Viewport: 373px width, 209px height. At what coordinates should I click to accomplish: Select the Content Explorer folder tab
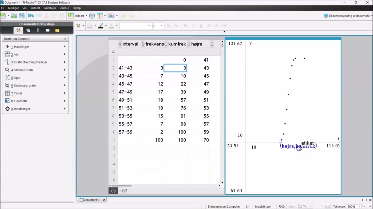point(57,30)
